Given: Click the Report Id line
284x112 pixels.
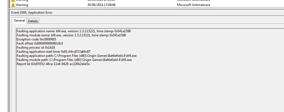Looking at the screenshot, I should [53, 64].
